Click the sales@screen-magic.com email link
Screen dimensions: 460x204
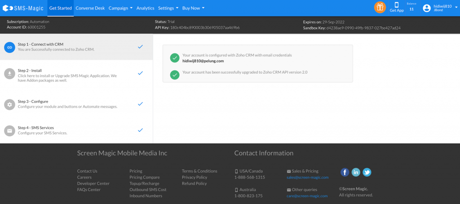coord(307,178)
